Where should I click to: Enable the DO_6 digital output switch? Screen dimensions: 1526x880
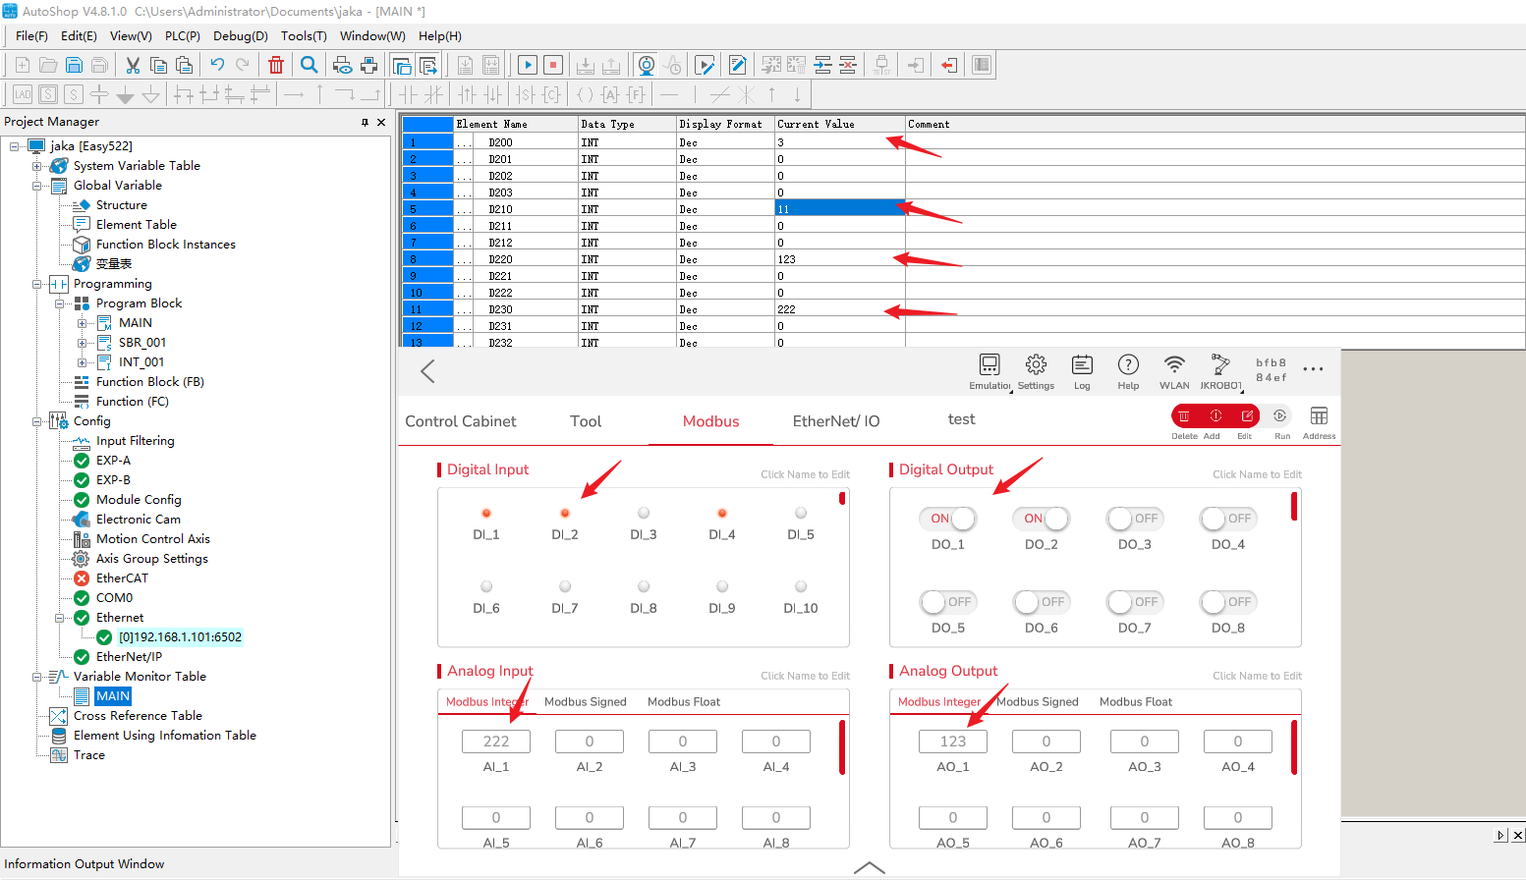pos(1041,602)
